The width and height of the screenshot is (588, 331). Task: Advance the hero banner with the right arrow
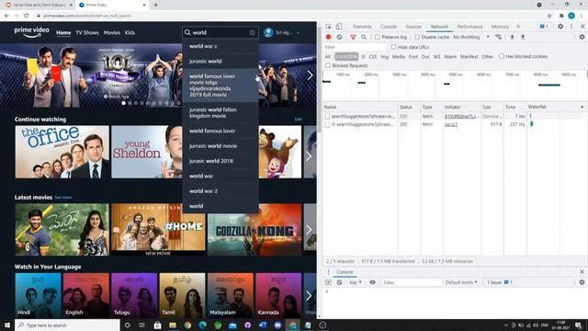pyautogui.click(x=311, y=75)
